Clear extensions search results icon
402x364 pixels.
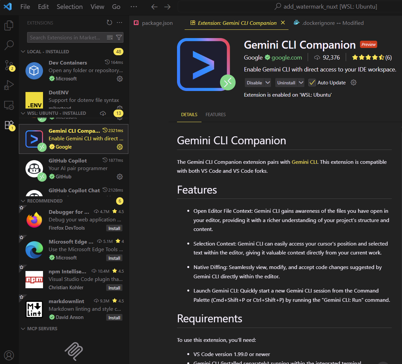(x=110, y=38)
